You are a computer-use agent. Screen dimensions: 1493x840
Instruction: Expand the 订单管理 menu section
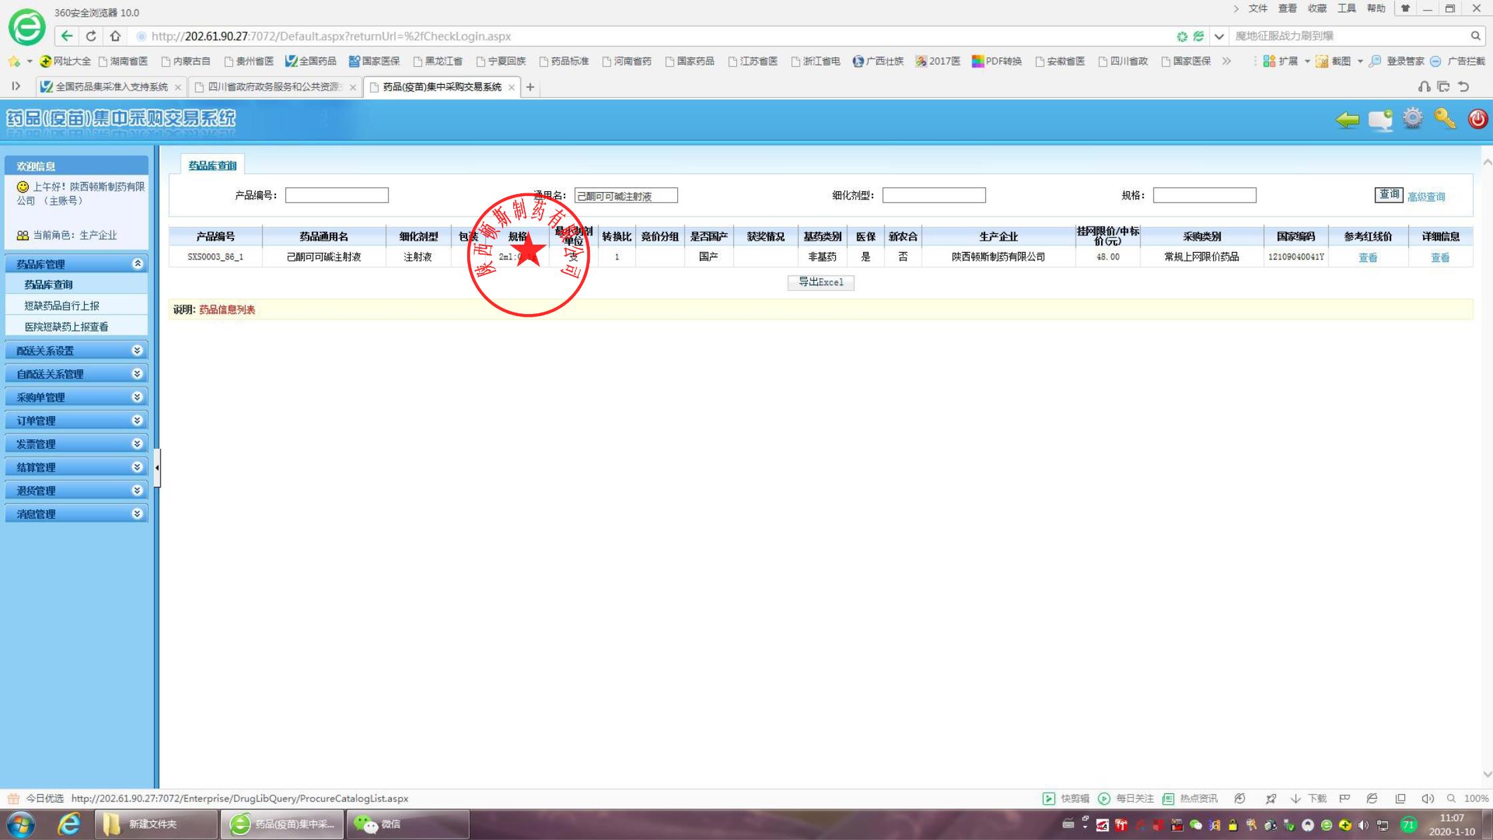coord(77,421)
